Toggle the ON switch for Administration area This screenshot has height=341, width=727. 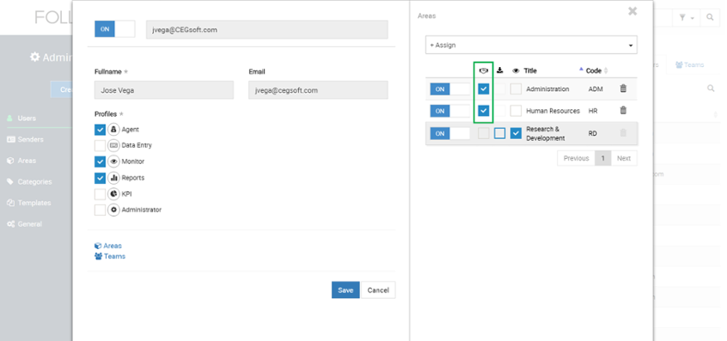coord(449,89)
